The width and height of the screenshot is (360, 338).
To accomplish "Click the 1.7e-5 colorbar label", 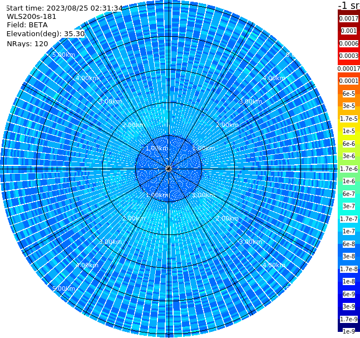I will (x=349, y=119).
